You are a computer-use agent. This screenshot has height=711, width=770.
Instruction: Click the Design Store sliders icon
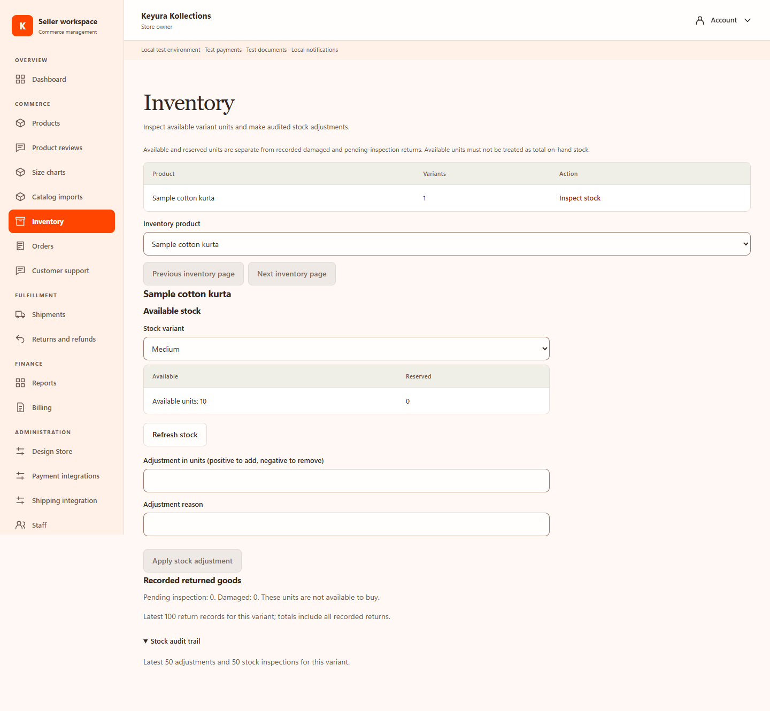20,451
